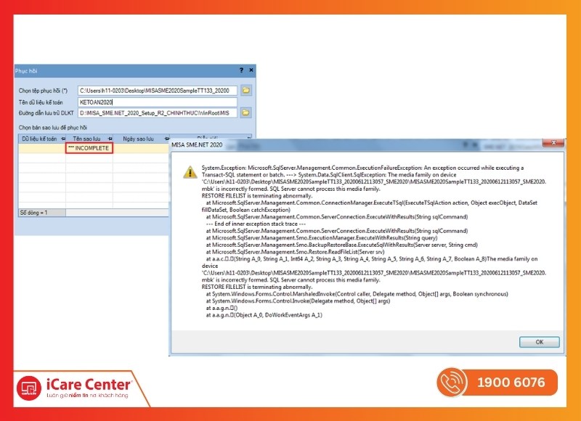This screenshot has width=581, height=421.
Task: Click the pin icon on Tên sao lưu column
Action: click(x=110, y=139)
